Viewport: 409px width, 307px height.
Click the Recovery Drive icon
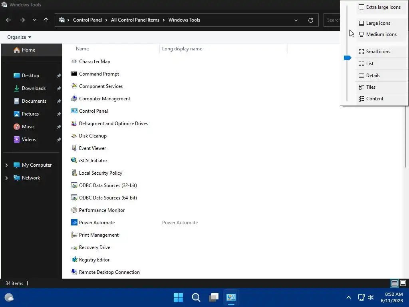pos(74,247)
